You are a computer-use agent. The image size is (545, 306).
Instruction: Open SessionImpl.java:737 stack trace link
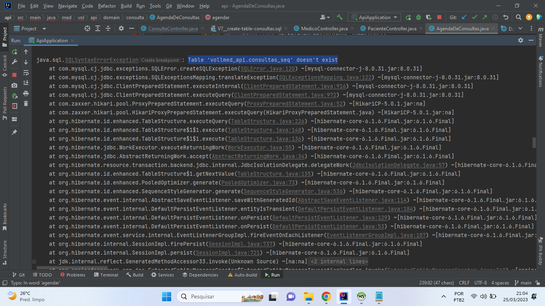coord(241,244)
